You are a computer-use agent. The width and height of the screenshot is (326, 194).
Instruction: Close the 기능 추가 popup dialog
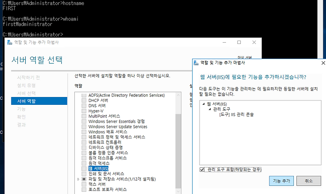click(323, 63)
